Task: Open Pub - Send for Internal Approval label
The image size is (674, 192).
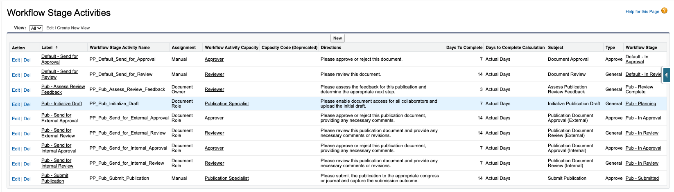Action: (59, 148)
